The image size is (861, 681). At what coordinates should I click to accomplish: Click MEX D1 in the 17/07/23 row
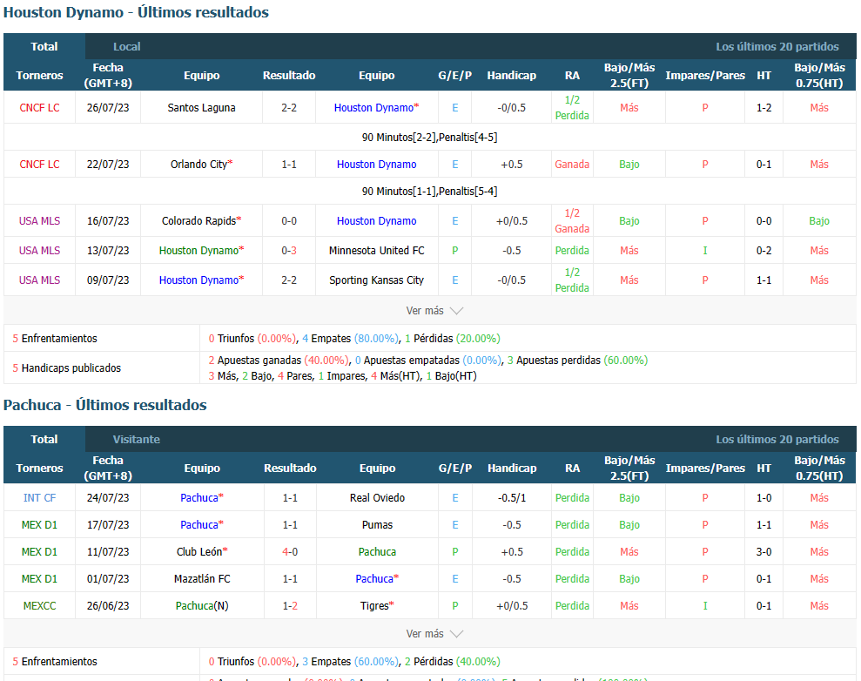[39, 524]
